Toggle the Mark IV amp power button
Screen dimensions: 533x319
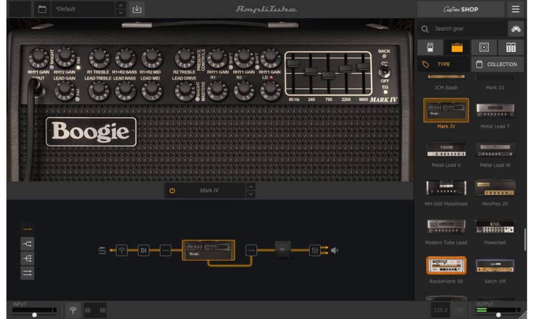click(x=172, y=191)
